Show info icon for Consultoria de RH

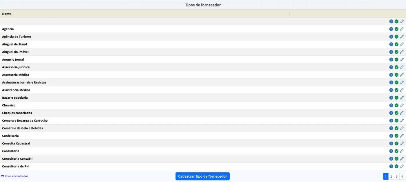coord(391,166)
